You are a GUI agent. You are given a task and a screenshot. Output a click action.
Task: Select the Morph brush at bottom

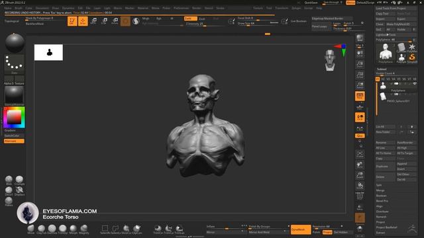(74, 229)
